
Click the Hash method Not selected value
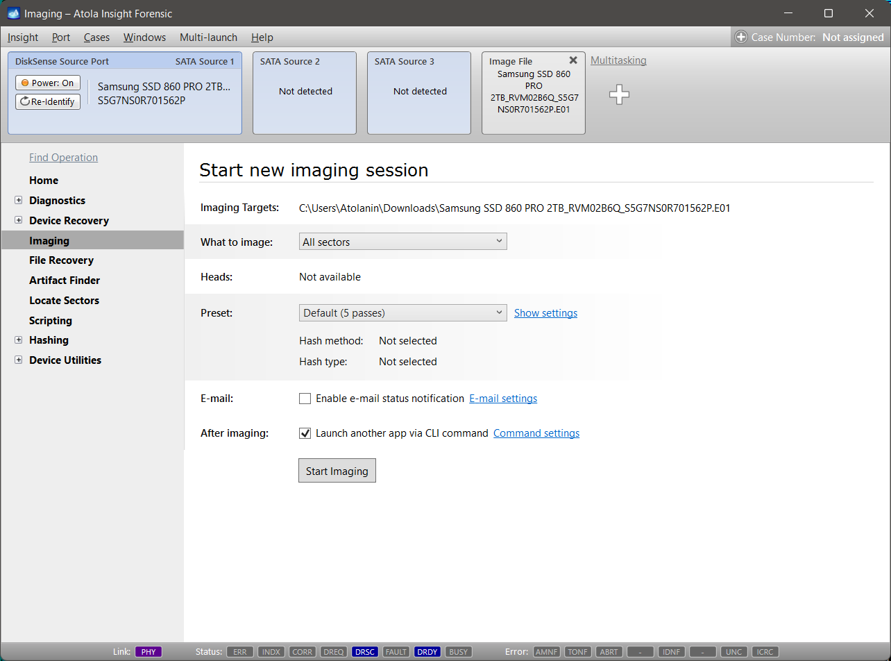tap(408, 341)
